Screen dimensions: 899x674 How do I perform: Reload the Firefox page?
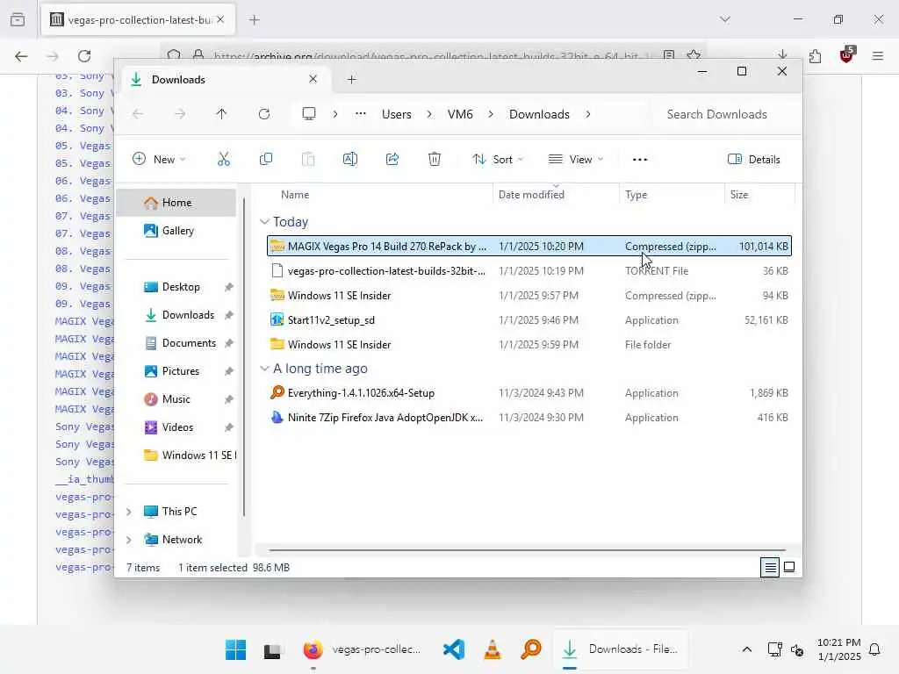(84, 55)
